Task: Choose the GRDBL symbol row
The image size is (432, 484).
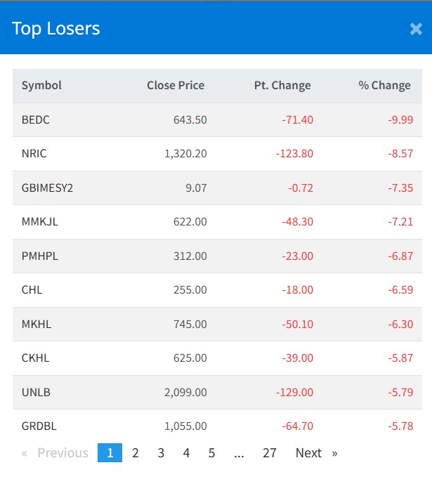Action: 39,426
